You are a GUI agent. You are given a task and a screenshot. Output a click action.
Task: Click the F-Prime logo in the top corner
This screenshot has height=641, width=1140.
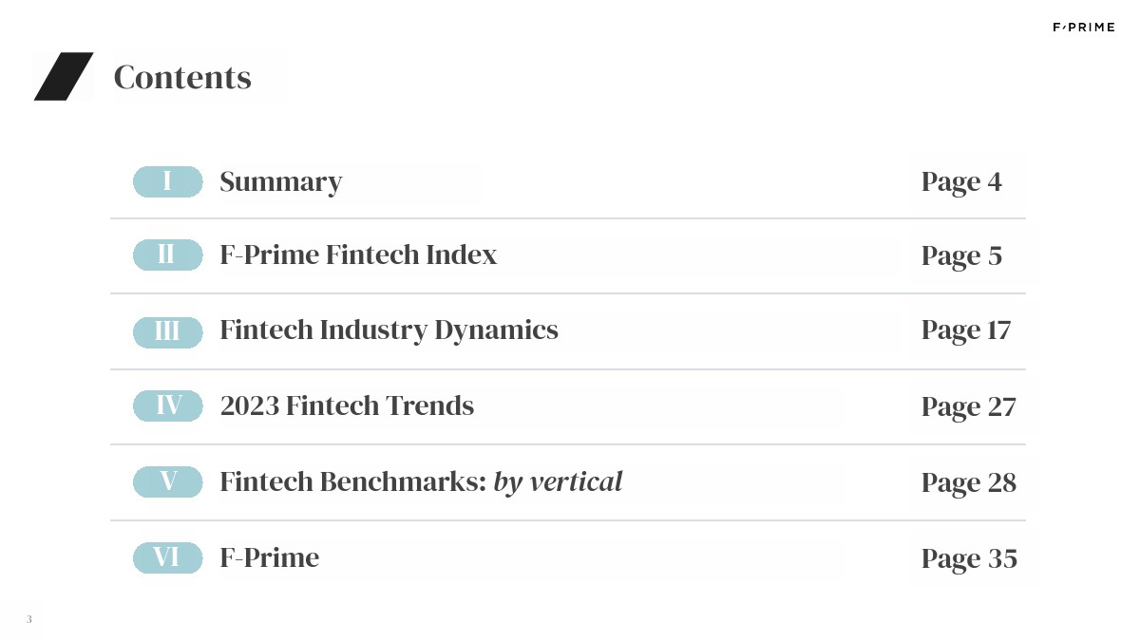pos(1083,28)
